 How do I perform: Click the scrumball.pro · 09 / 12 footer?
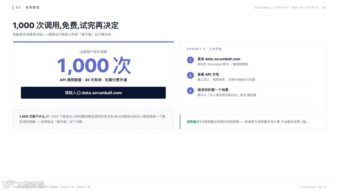click(x=313, y=187)
